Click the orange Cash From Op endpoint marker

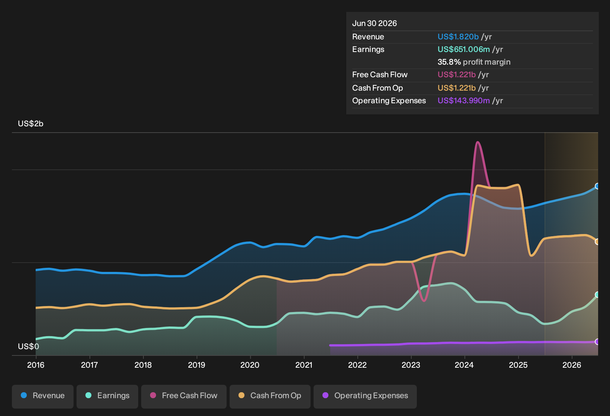pyautogui.click(x=597, y=242)
